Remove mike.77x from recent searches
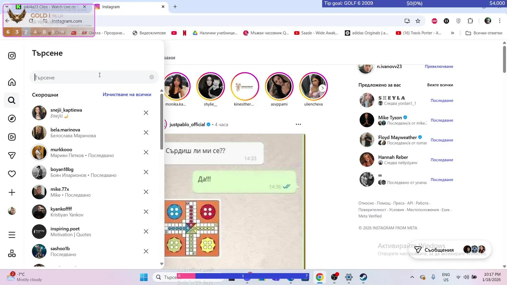507x285 pixels. [x=146, y=192]
